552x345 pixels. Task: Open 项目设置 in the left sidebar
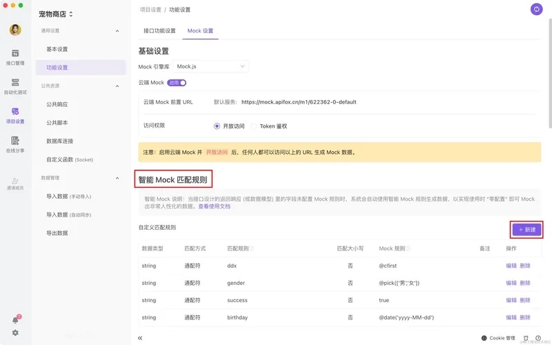pos(15,115)
